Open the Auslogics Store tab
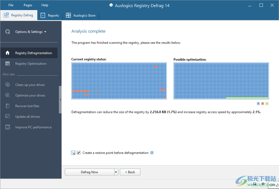 coord(81,15)
